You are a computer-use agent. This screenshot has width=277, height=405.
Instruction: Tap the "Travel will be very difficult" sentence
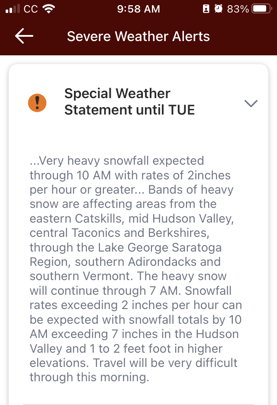[165, 363]
